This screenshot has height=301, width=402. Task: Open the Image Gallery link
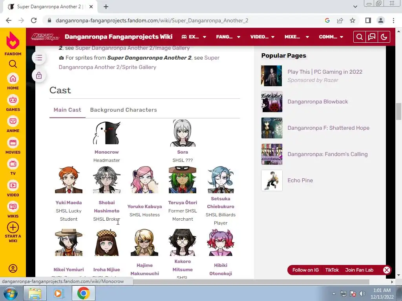click(132, 48)
